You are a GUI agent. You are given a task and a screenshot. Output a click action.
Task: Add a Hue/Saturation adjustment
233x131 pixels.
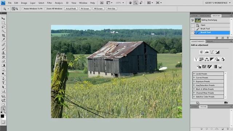[201, 59]
